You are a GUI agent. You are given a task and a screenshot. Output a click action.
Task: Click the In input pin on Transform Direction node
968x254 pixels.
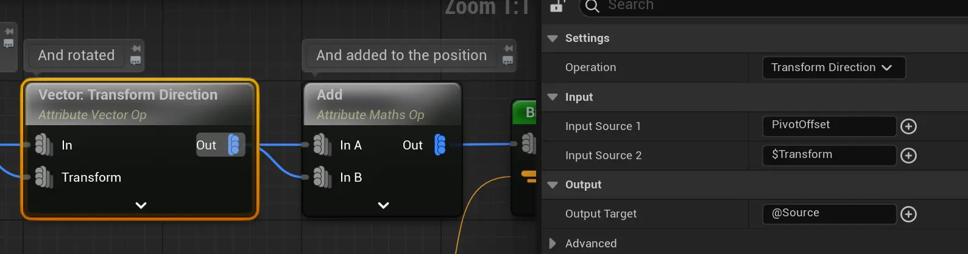[43, 145]
